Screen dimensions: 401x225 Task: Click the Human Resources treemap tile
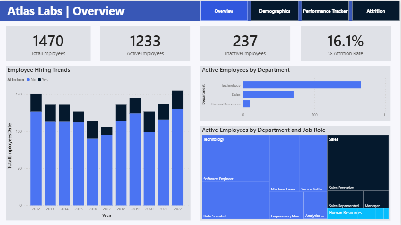[358, 214]
